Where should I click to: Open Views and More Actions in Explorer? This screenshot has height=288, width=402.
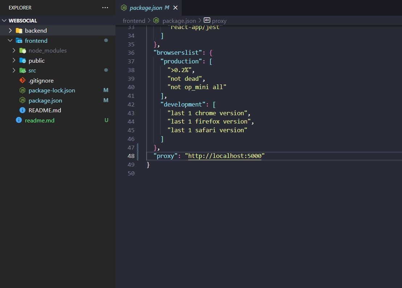105,7
